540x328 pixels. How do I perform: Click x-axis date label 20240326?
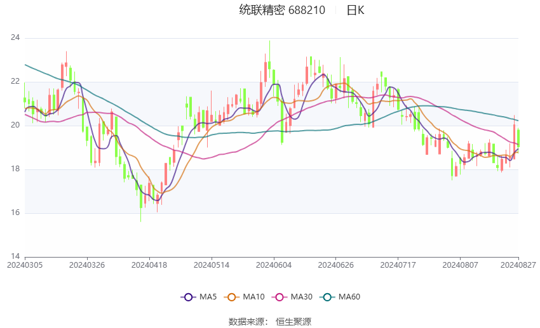pyautogui.click(x=87, y=265)
